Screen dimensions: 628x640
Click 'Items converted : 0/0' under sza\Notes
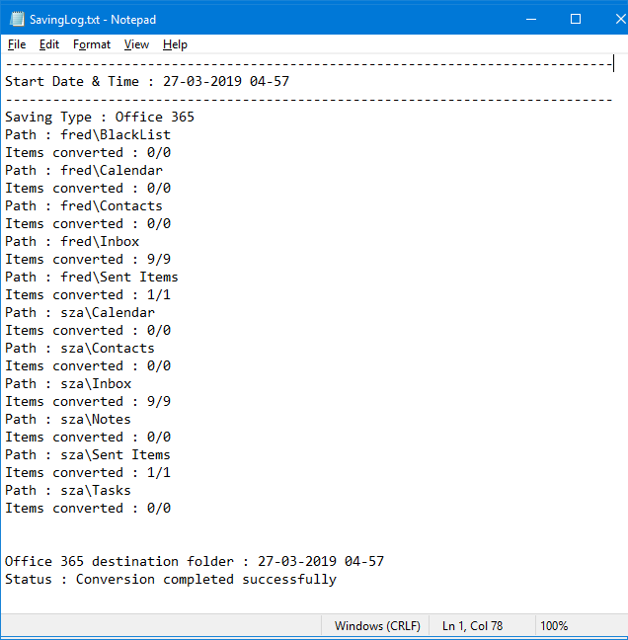pyautogui.click(x=88, y=438)
